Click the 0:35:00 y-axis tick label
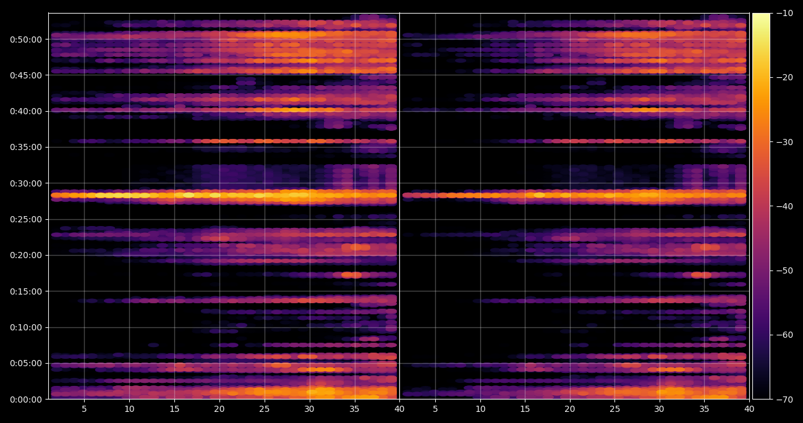The width and height of the screenshot is (803, 423). 26,148
